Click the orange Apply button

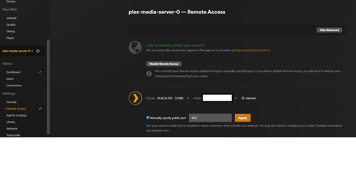243,118
